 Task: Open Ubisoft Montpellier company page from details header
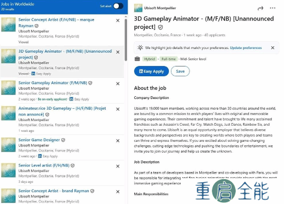point(160,8)
